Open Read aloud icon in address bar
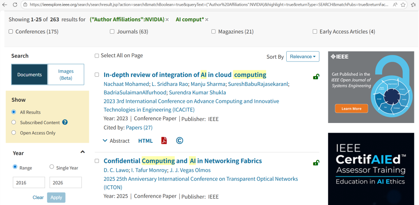 [395, 5]
